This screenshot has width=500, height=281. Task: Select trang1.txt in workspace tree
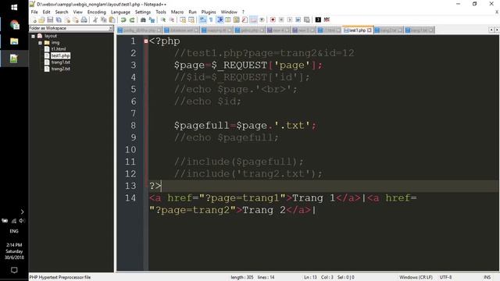pos(61,62)
